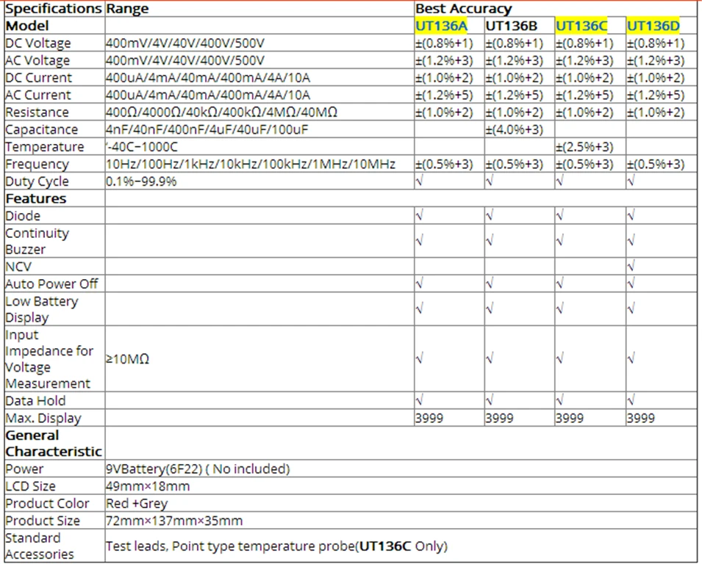The width and height of the screenshot is (702, 564).
Task: Select the '0.1%~99.9%' duty cycle range
Action: pos(141,181)
